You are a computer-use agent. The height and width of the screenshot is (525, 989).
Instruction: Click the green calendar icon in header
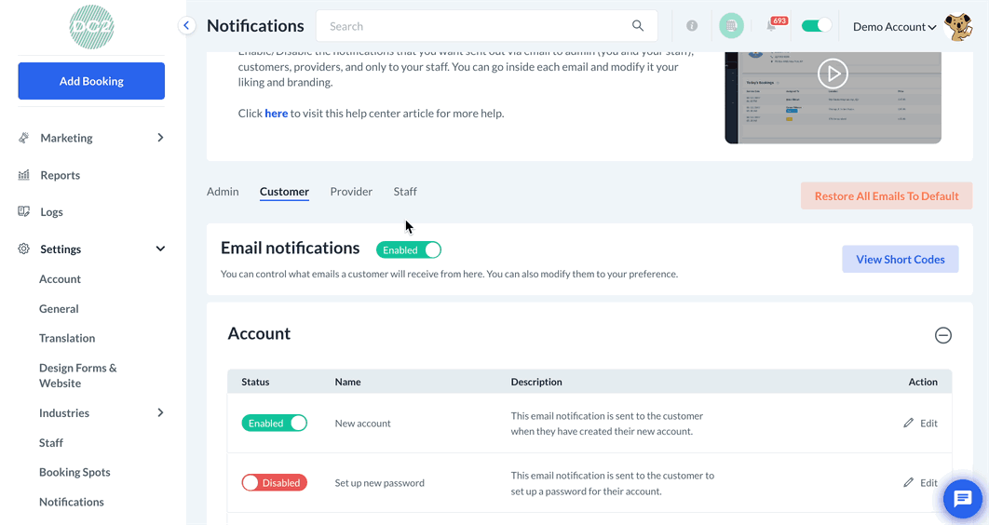[x=732, y=26]
